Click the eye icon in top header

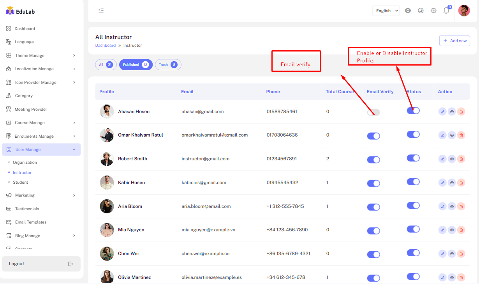click(408, 11)
